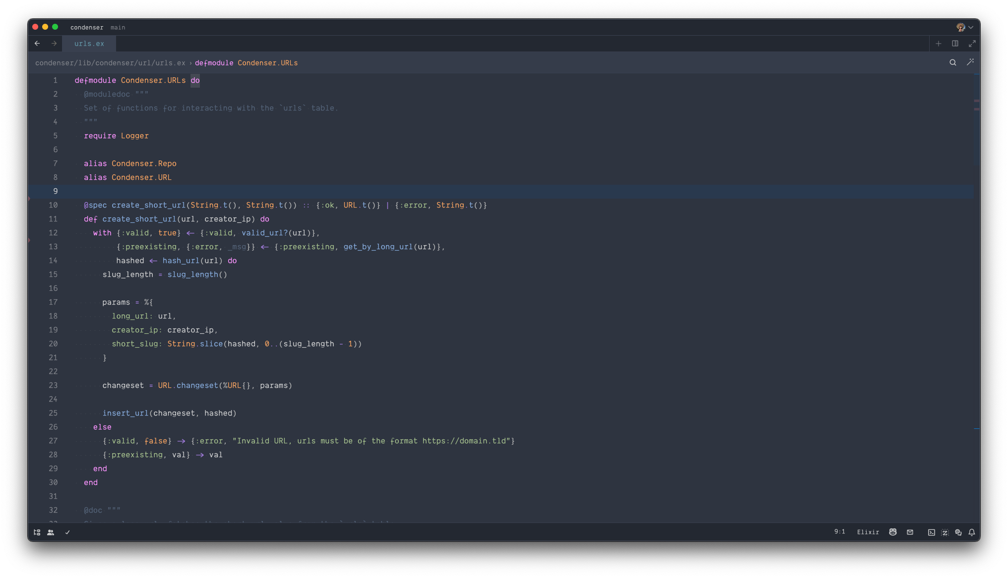Click the search icon in editor toolbar
The width and height of the screenshot is (1008, 578).
952,62
